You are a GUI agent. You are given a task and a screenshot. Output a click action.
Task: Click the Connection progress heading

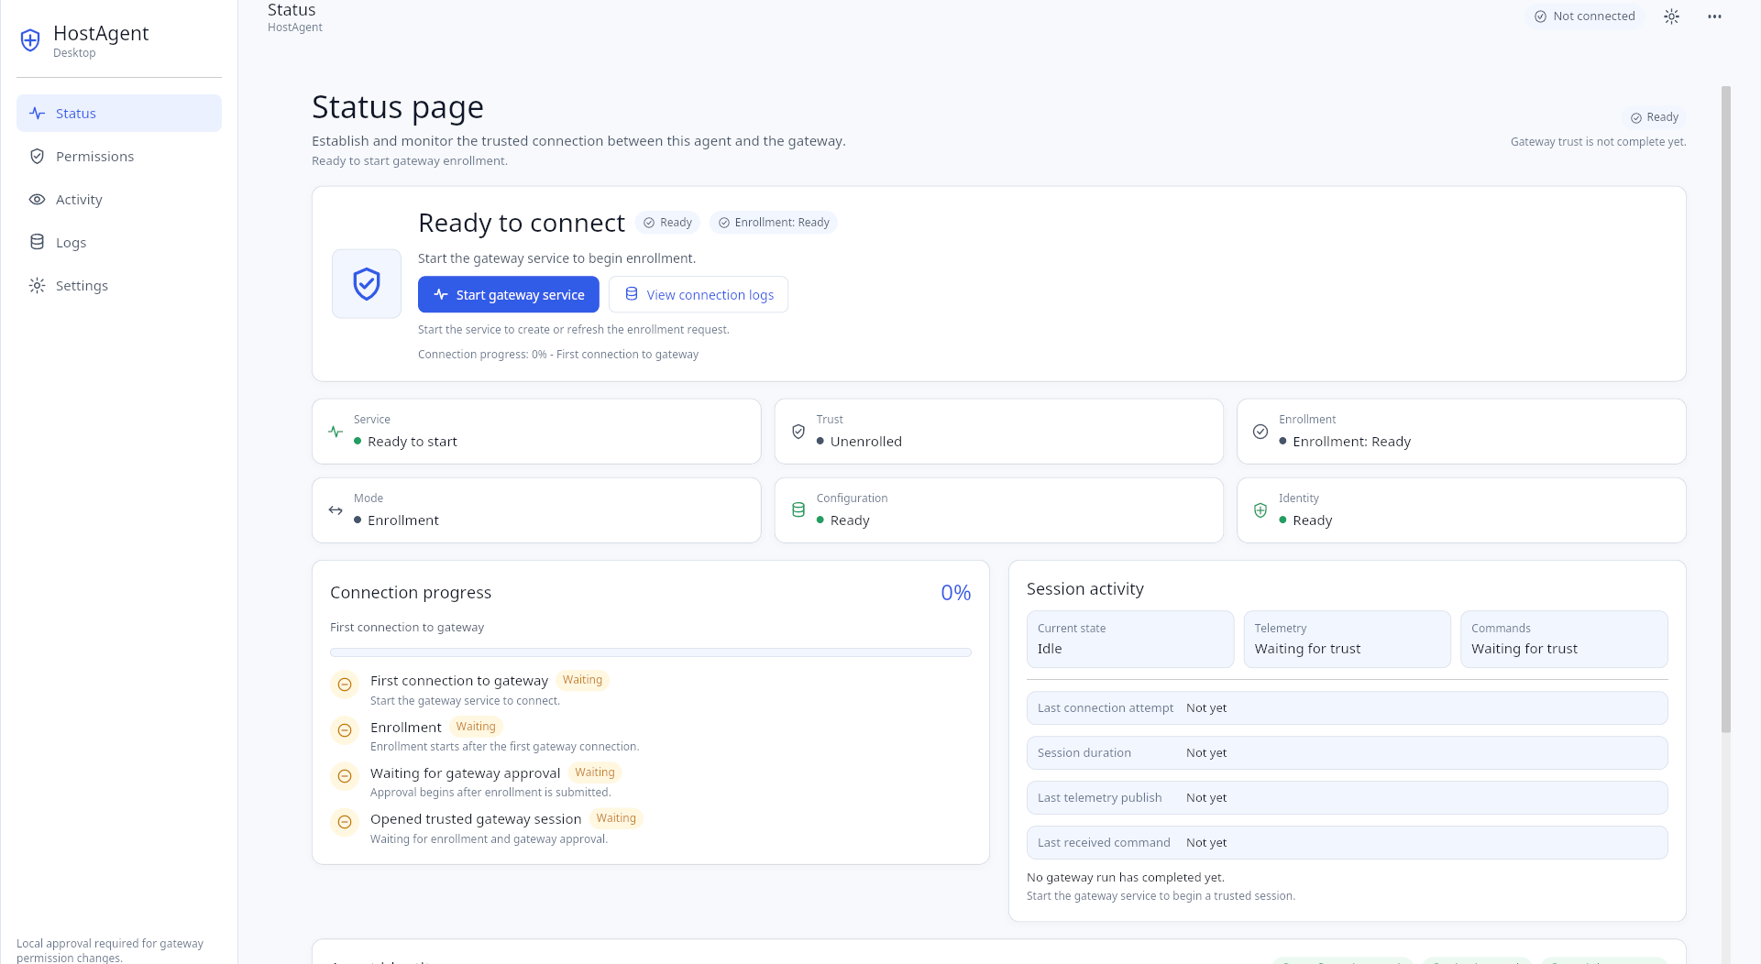[x=411, y=593]
